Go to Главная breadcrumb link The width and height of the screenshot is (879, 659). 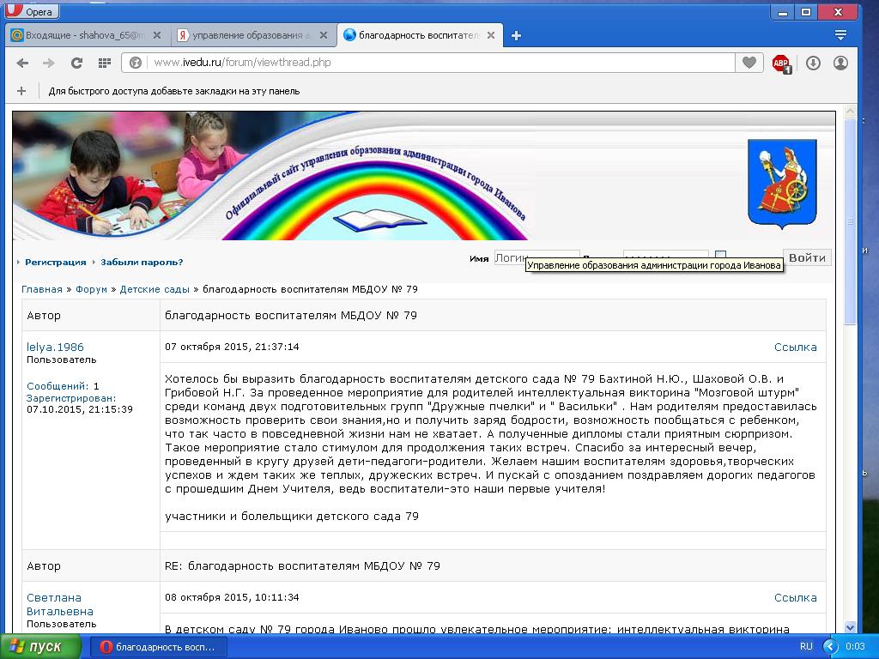[42, 289]
